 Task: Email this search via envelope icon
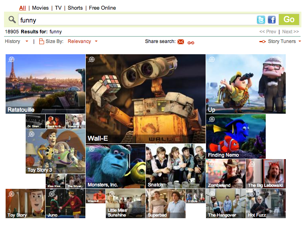(181, 42)
